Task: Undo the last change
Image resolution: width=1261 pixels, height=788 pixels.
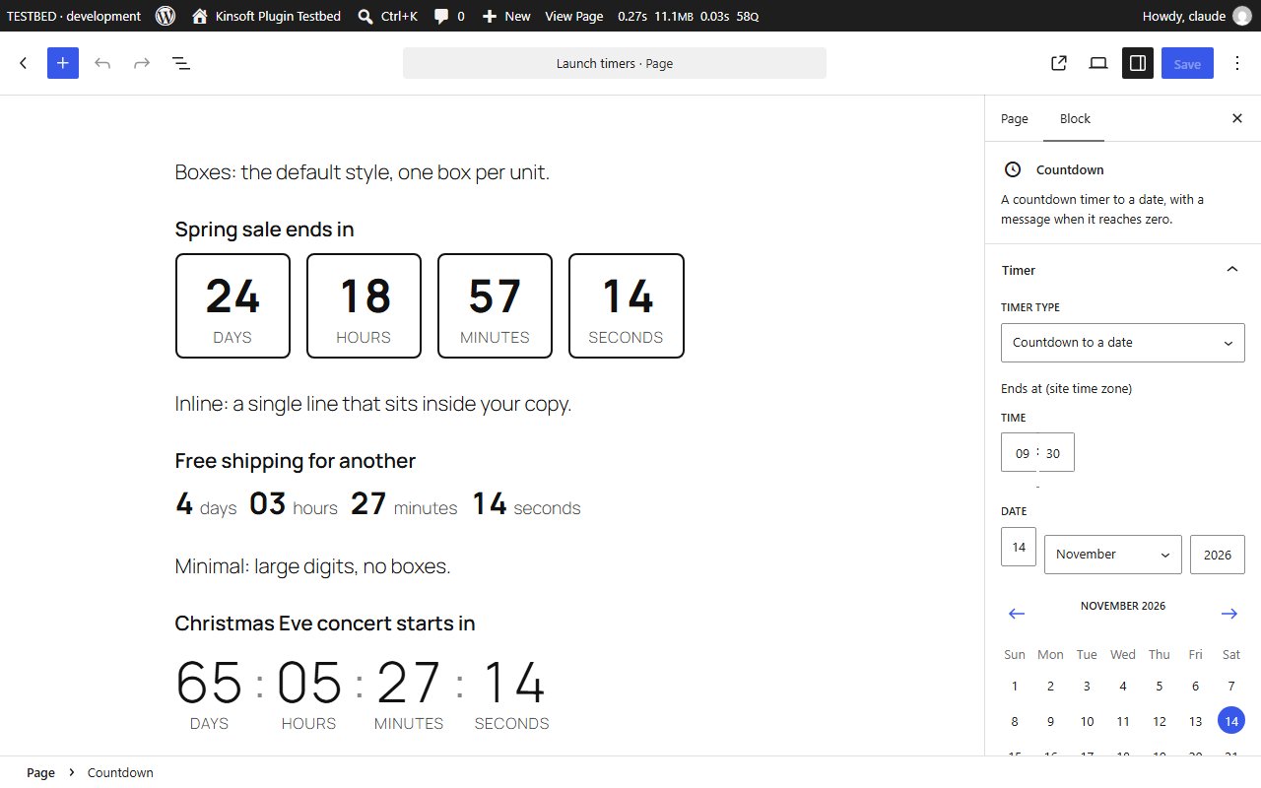Action: point(102,63)
